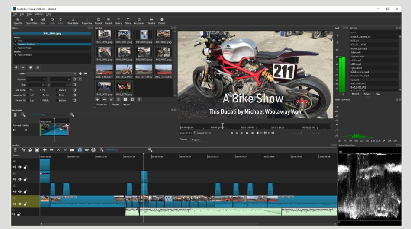Click the timeline Cut scissors icon
411x229 pixels.
pos(23,150)
